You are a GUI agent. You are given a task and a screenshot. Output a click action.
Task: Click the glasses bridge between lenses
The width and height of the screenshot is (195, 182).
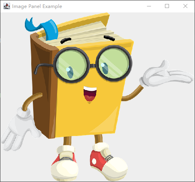click(92, 66)
